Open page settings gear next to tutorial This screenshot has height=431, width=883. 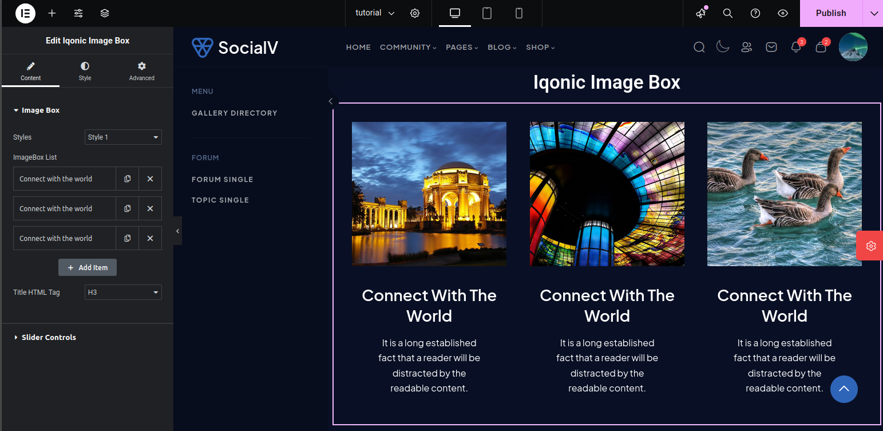415,13
